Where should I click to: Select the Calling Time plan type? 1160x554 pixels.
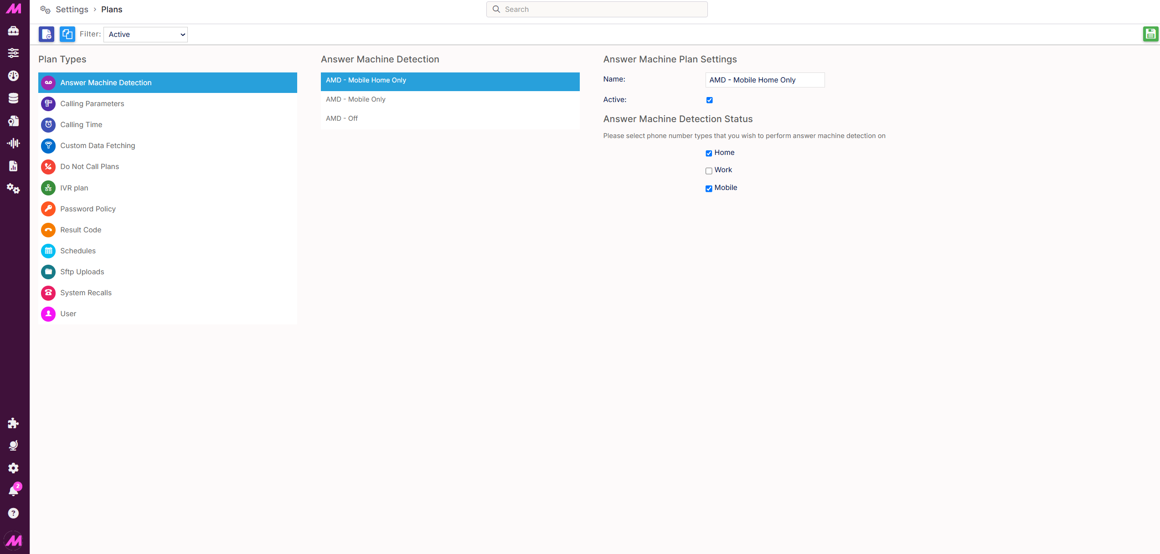pos(168,125)
